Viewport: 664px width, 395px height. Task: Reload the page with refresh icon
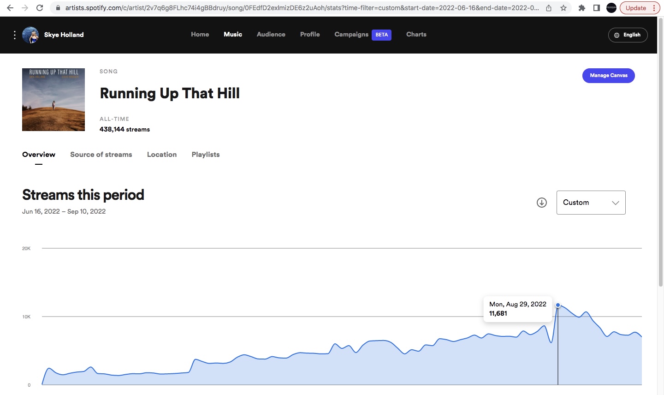tap(40, 8)
